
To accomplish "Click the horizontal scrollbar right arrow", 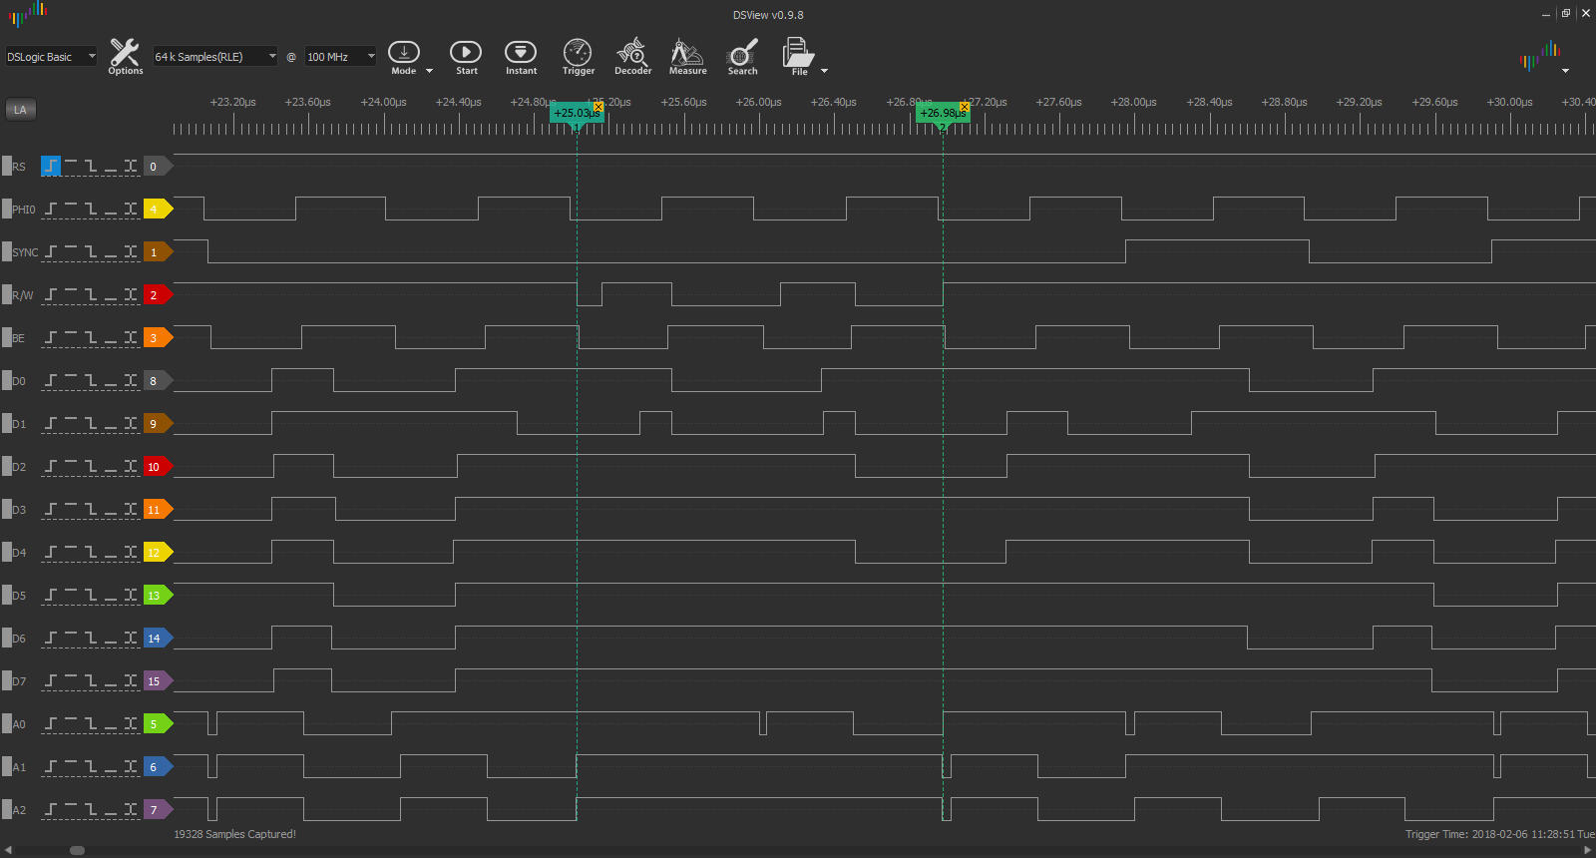I will (1587, 850).
